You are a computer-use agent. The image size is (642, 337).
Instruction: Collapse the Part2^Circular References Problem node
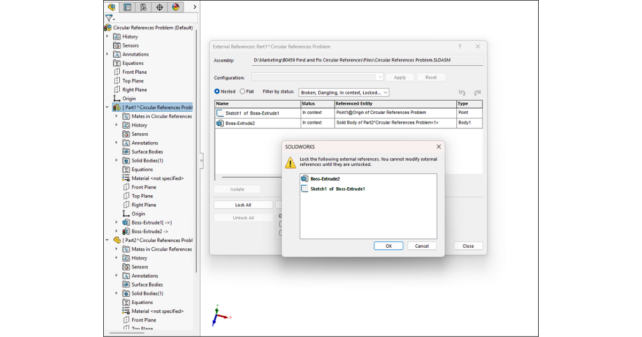coord(107,240)
